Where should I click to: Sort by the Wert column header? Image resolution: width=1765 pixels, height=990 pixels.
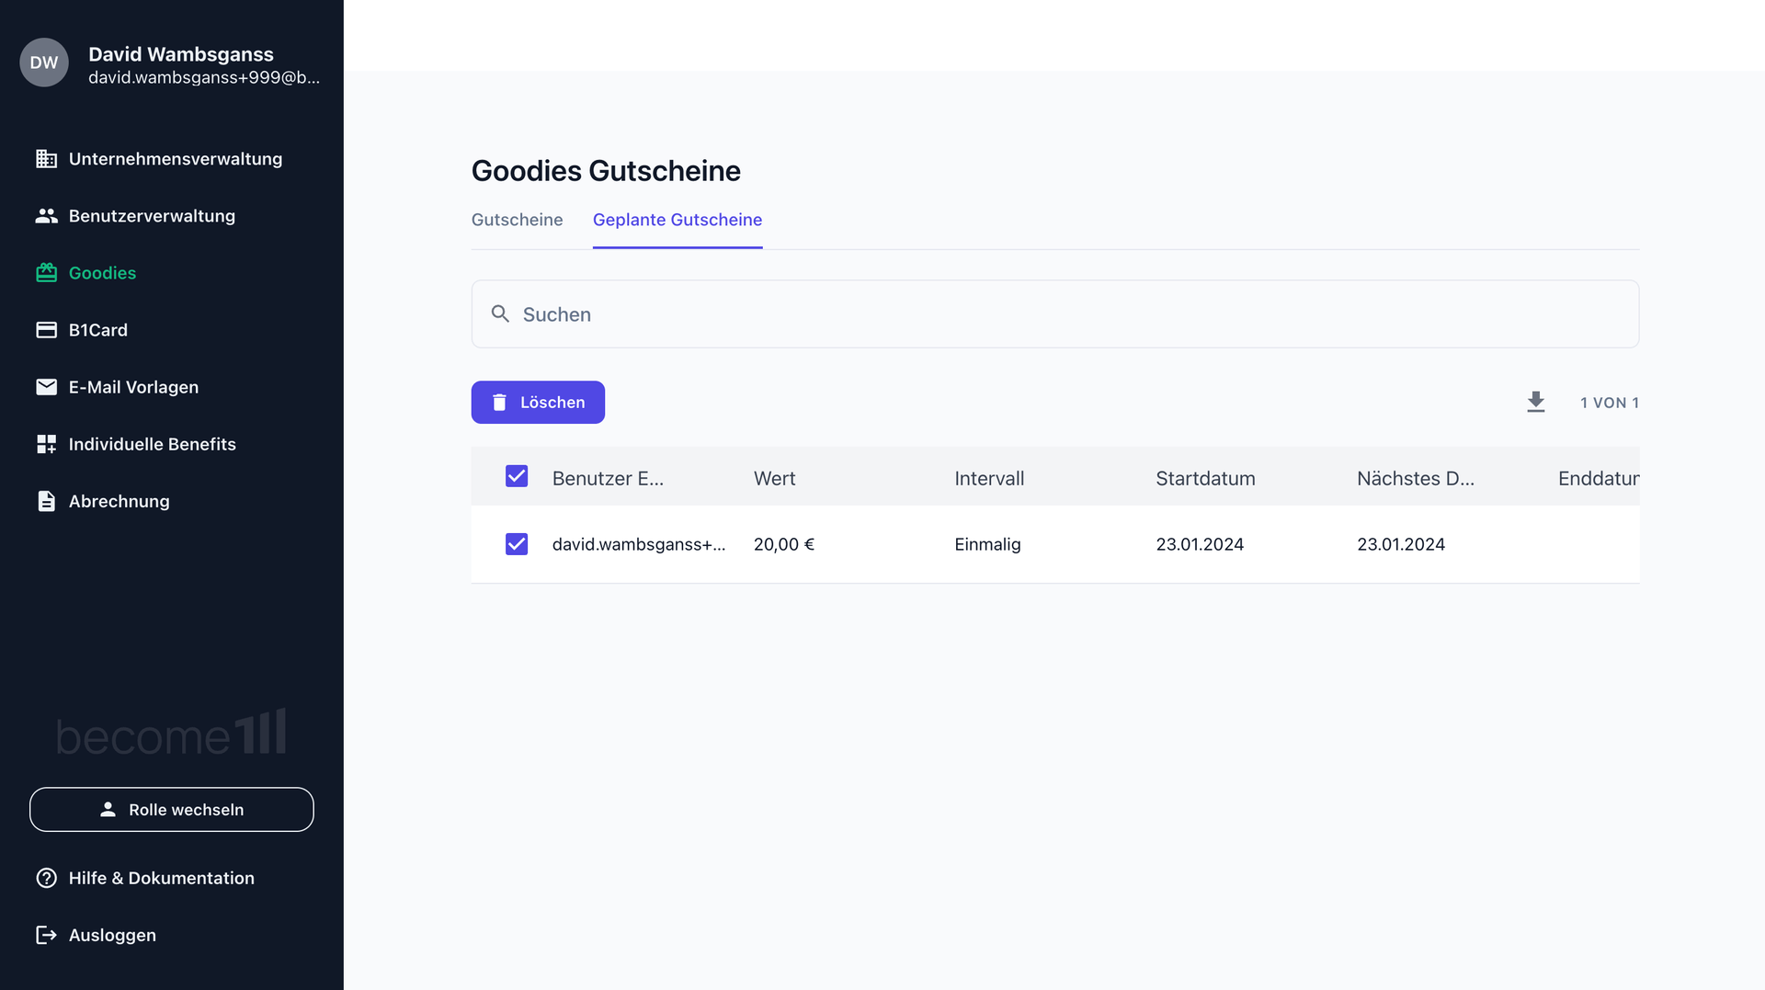click(x=774, y=478)
